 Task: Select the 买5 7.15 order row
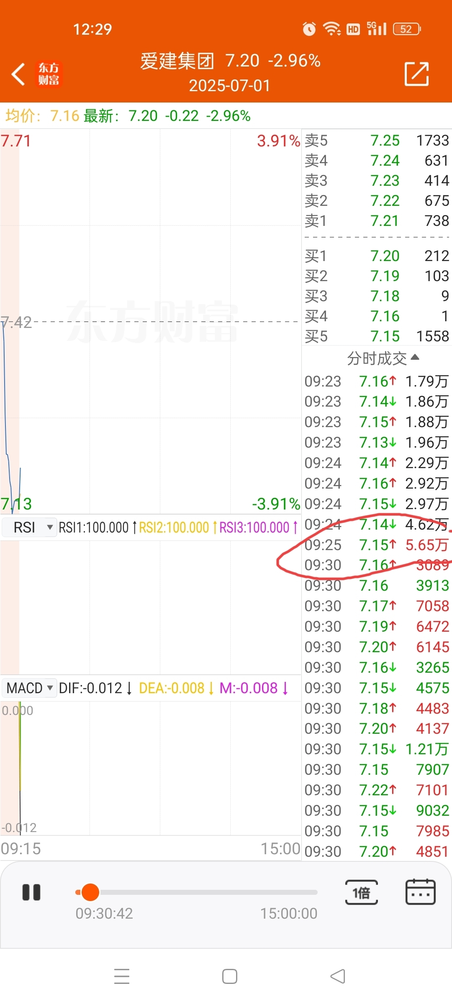[377, 336]
